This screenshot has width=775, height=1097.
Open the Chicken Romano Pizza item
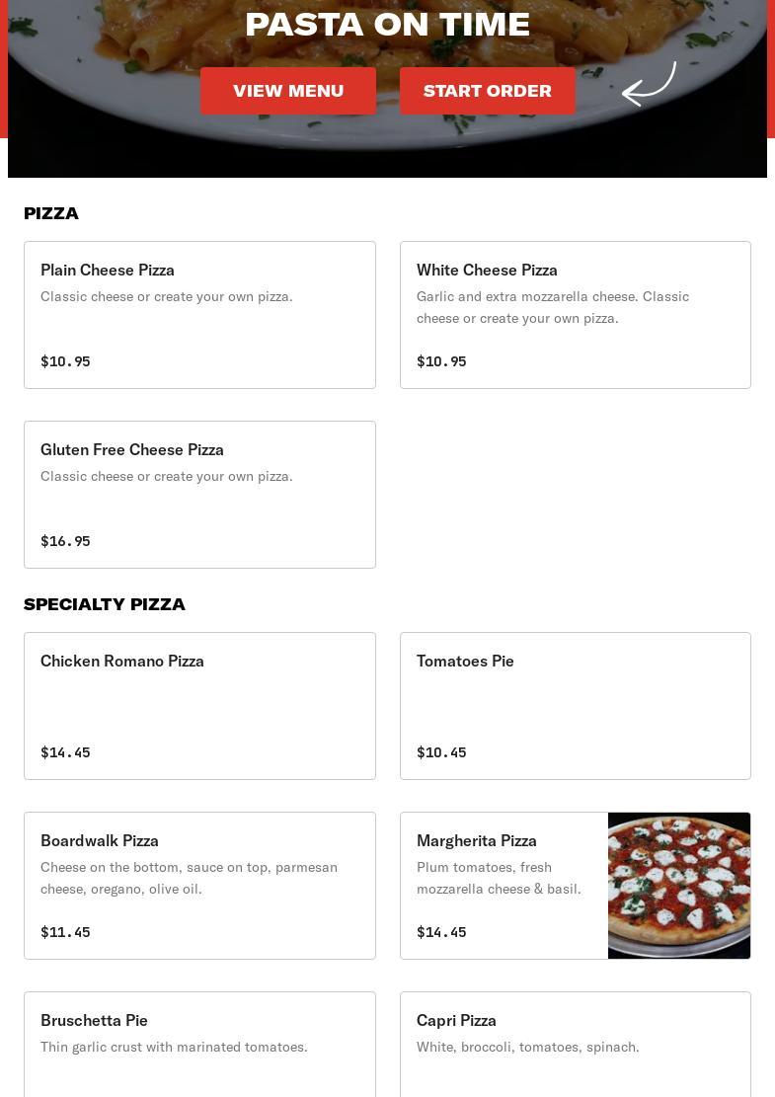pyautogui.click(x=200, y=706)
